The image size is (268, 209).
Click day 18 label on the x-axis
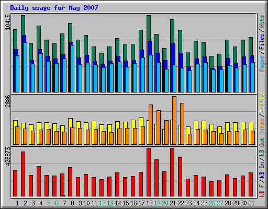tap(149, 203)
